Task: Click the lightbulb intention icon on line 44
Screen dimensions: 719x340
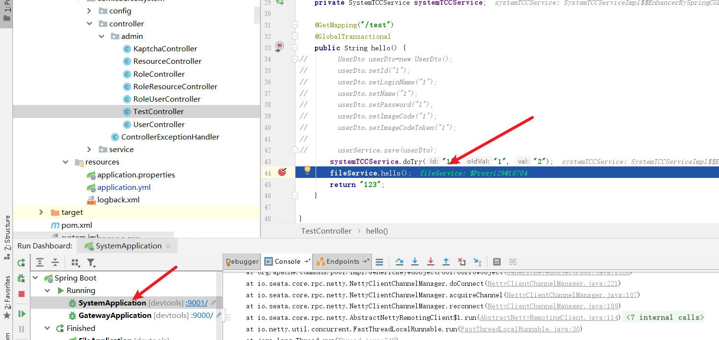Action: click(307, 170)
